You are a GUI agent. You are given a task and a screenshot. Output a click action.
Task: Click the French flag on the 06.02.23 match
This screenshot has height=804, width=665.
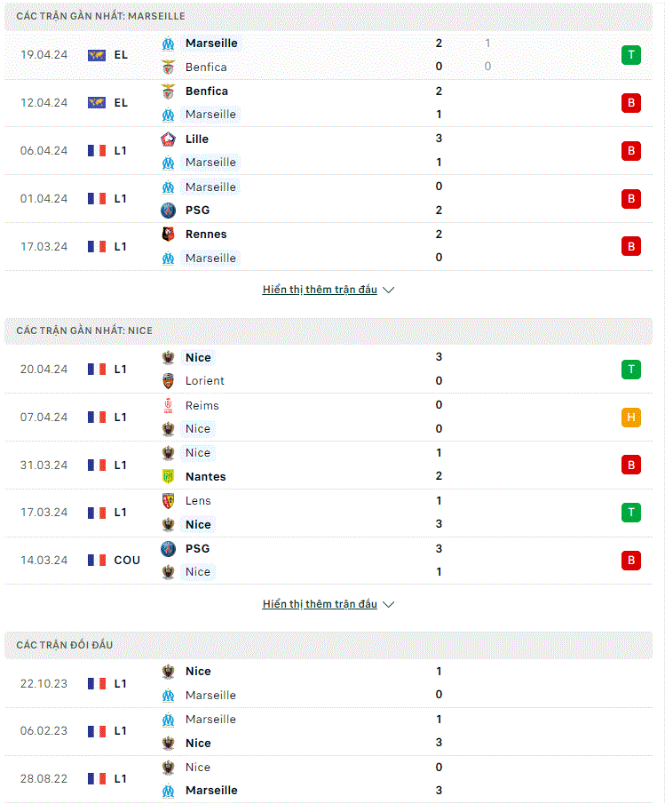[96, 731]
